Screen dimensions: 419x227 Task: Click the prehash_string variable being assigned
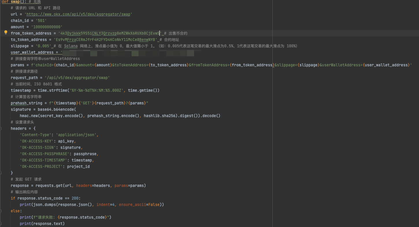click(26, 103)
